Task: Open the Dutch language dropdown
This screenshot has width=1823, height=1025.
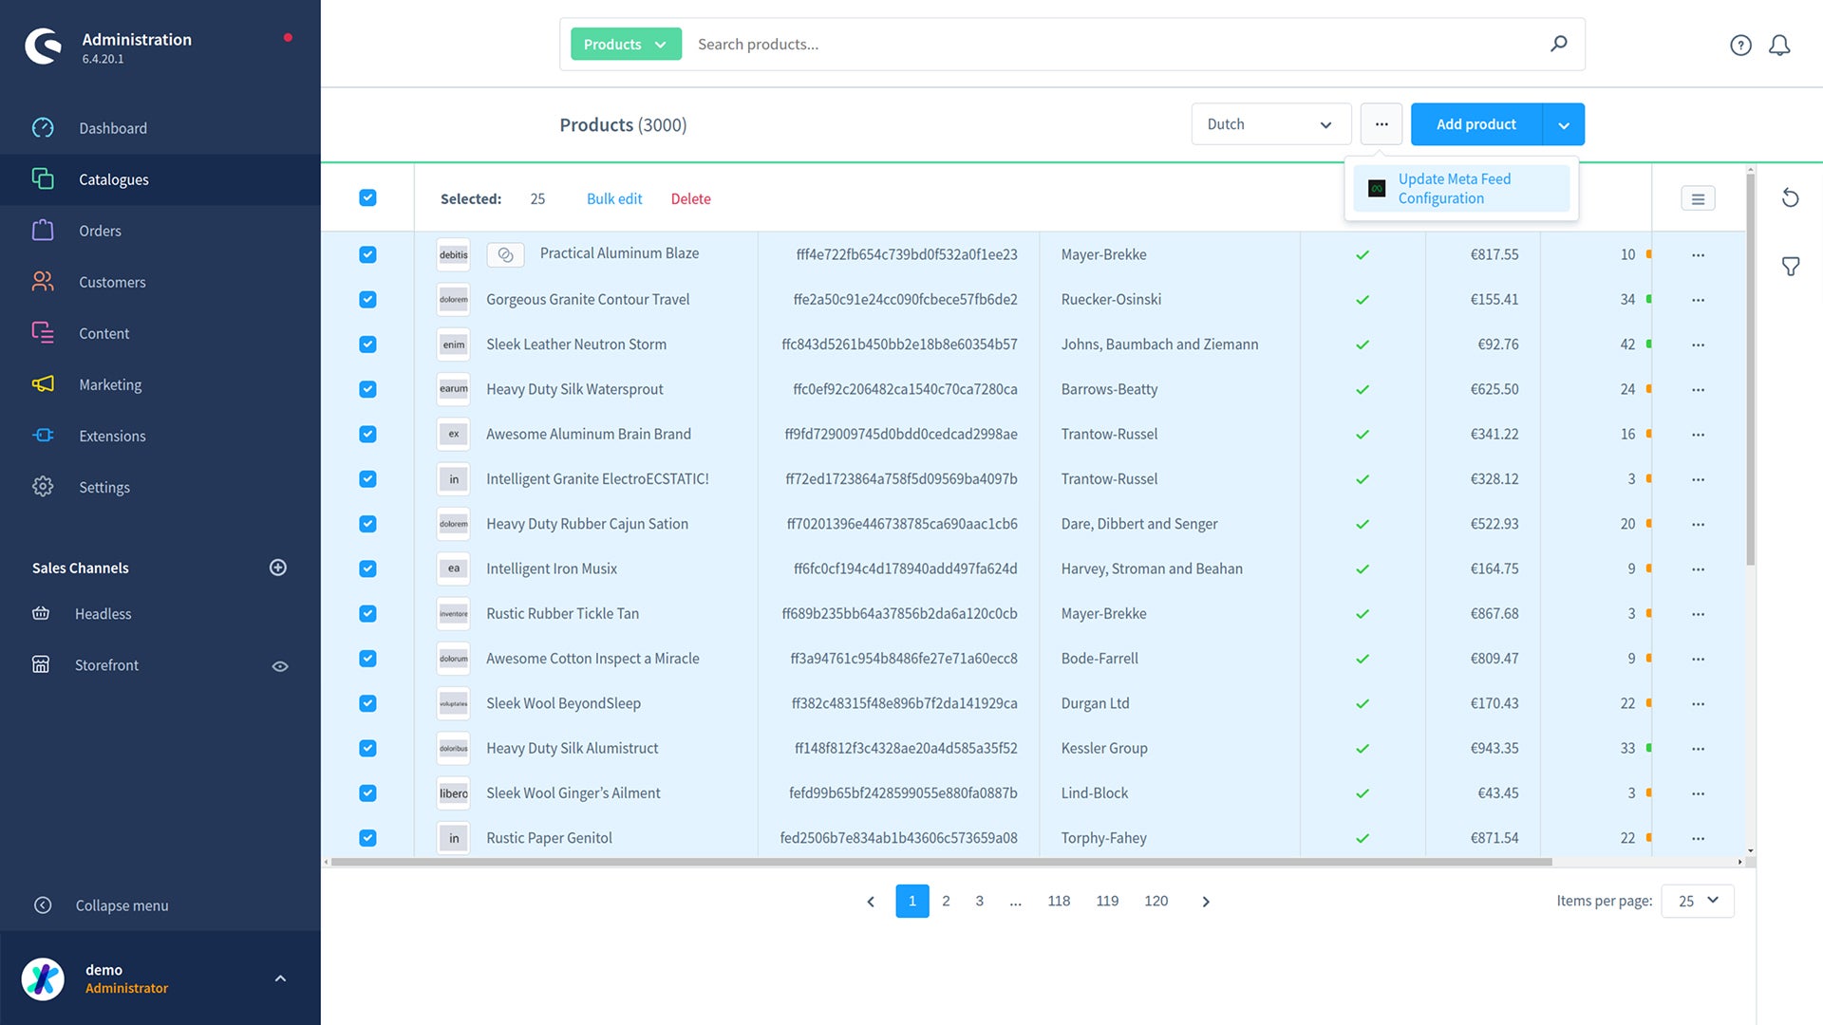Action: tap(1270, 124)
